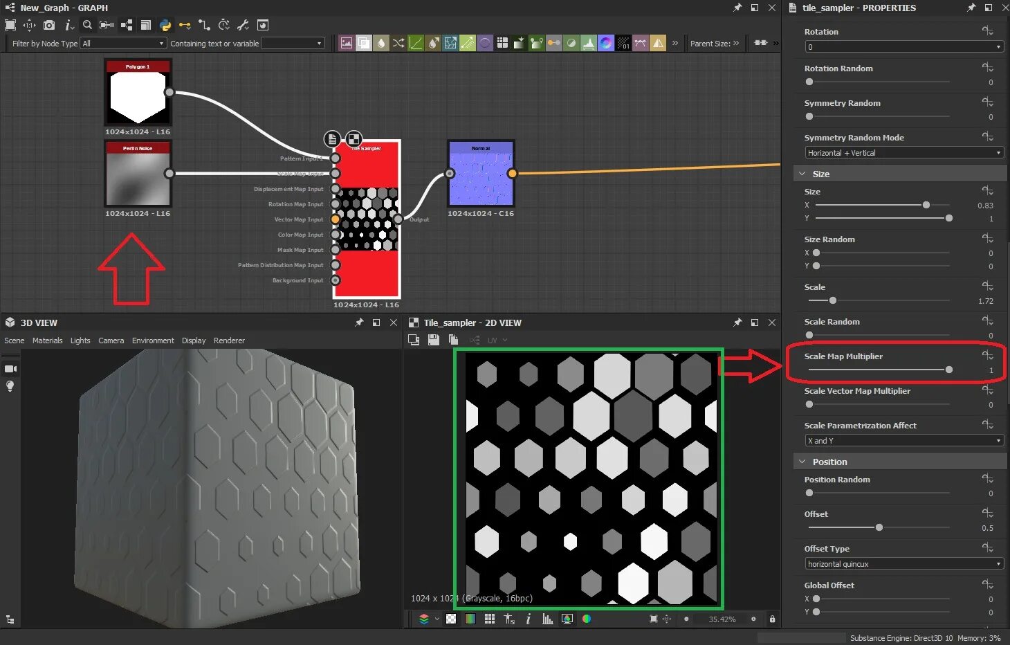Open the Environment menu in 3D view
The width and height of the screenshot is (1010, 645).
(x=153, y=340)
